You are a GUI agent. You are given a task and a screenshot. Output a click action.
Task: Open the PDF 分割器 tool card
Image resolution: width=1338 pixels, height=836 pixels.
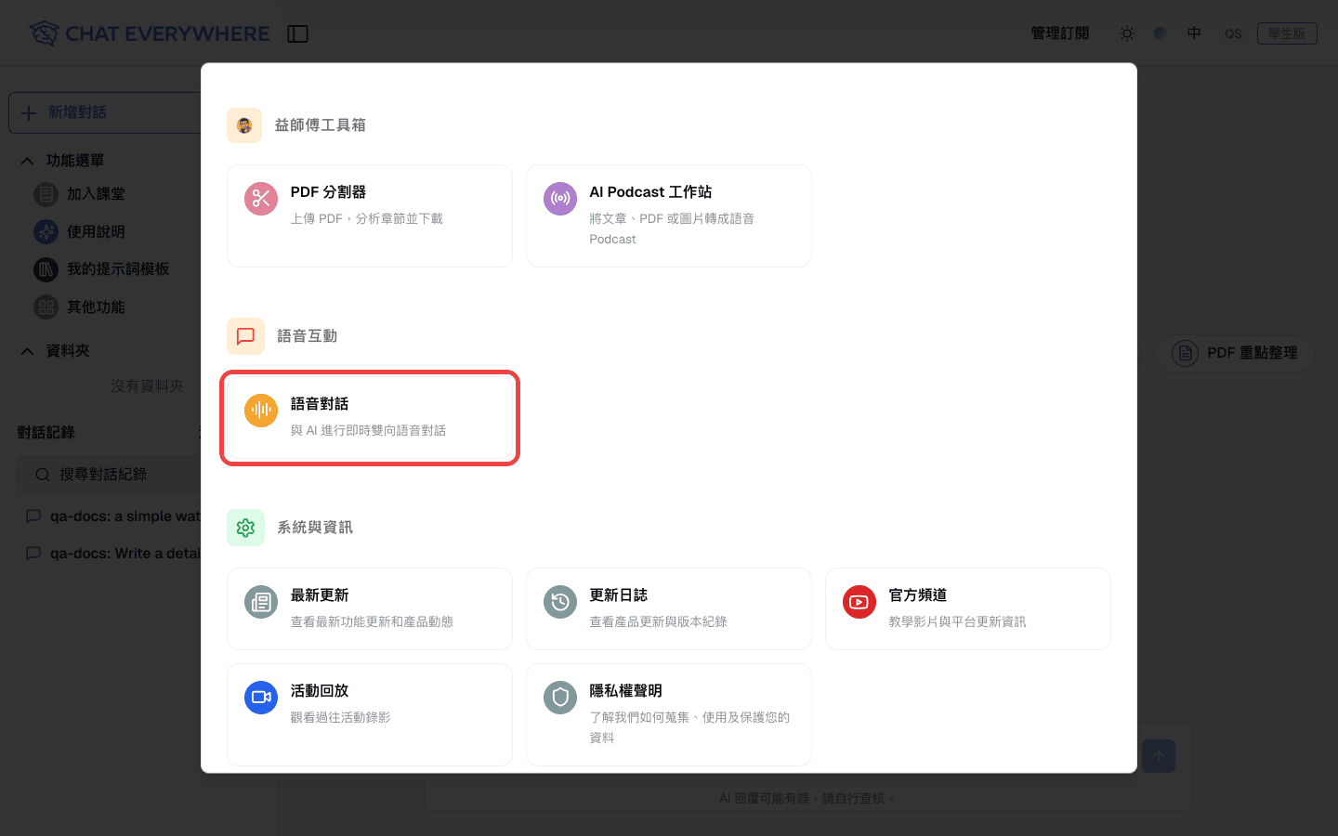[x=370, y=216]
